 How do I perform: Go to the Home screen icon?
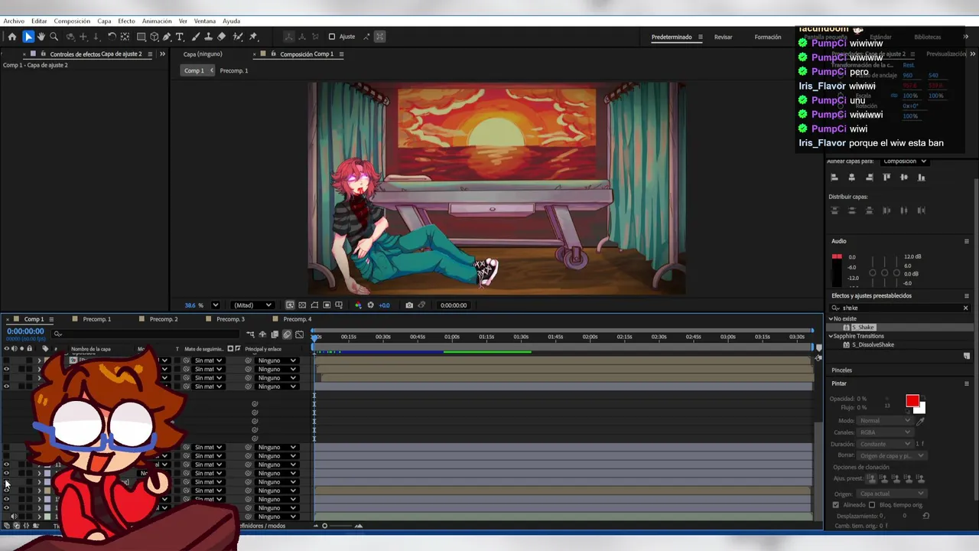(12, 37)
